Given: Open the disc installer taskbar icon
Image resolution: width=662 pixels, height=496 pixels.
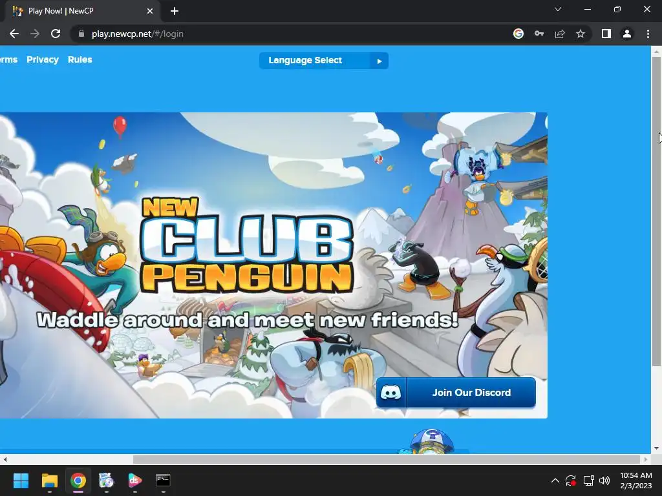Looking at the screenshot, I should point(107,480).
